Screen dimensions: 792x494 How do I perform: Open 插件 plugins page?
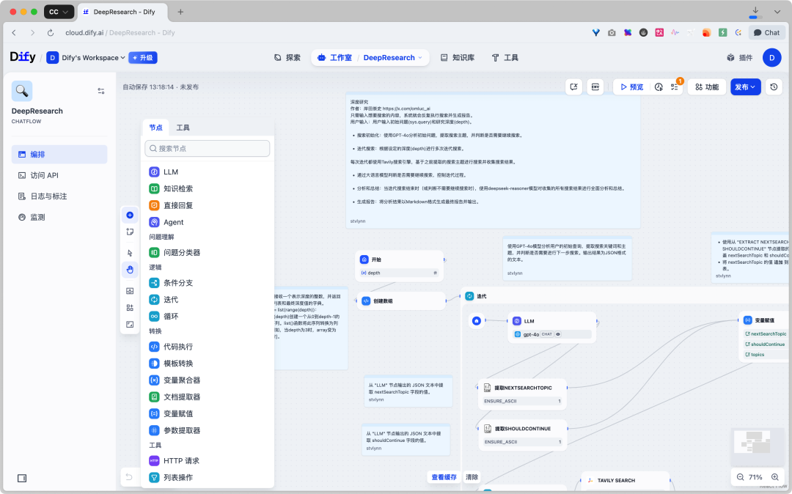click(x=739, y=57)
